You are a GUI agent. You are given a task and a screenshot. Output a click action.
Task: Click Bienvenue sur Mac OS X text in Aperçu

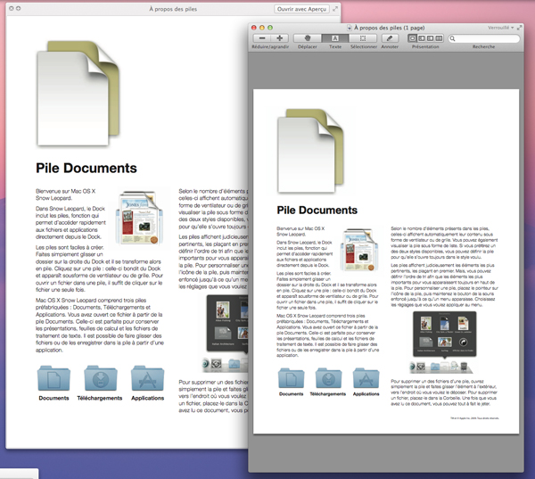(300, 228)
